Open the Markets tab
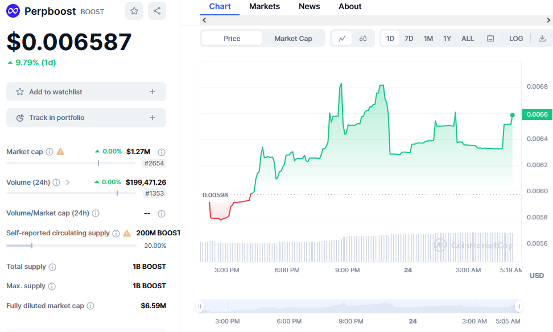Viewport: 553px width, 332px height. pos(265,7)
